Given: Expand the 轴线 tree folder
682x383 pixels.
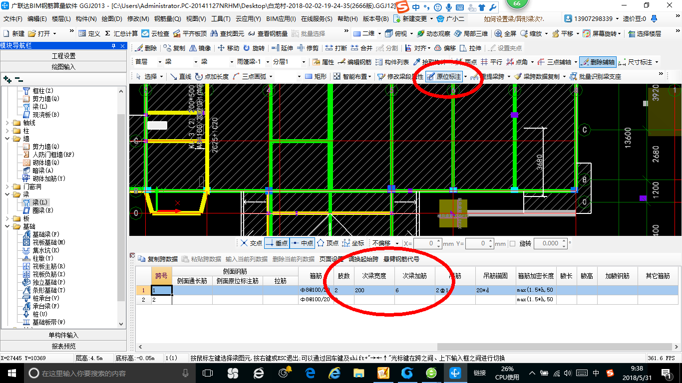Looking at the screenshot, I should [6, 123].
